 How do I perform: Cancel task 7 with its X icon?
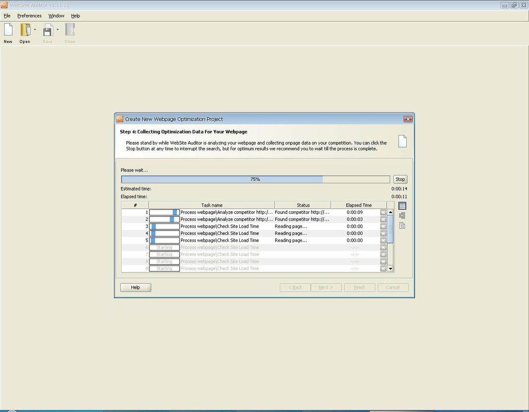(x=383, y=255)
